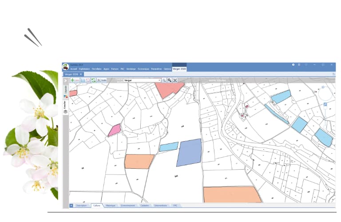This screenshot has width=341, height=222.
Task: Add a parcel with green plus icon
Action: [x=73, y=80]
